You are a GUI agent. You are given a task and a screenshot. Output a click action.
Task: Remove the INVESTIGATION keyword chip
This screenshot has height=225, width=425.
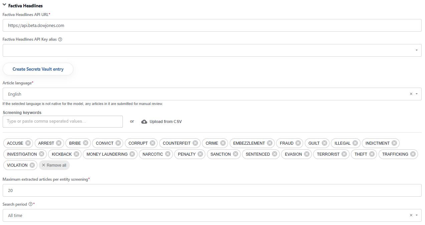(41, 154)
